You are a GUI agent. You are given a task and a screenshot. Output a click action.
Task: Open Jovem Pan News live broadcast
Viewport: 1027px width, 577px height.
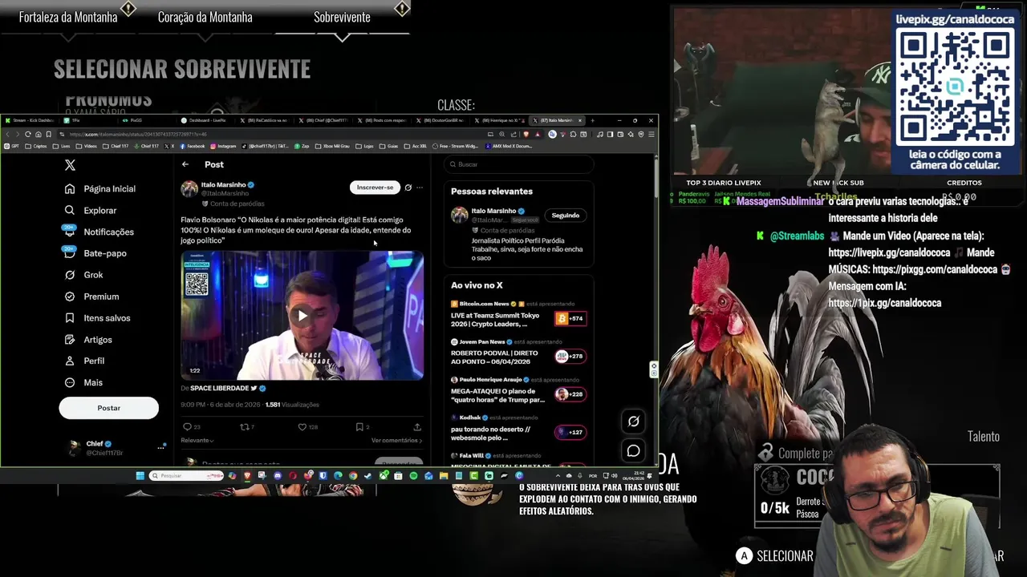tap(519, 353)
